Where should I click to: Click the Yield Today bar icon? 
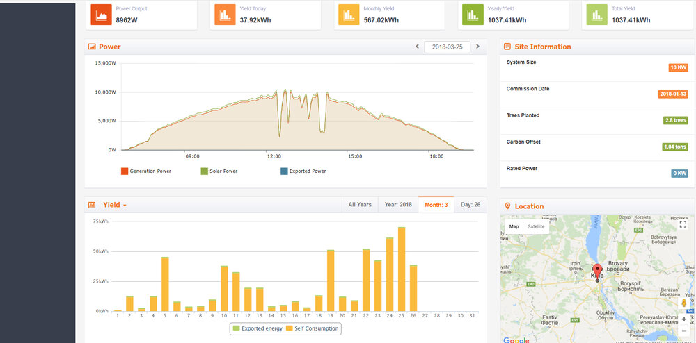225,15
